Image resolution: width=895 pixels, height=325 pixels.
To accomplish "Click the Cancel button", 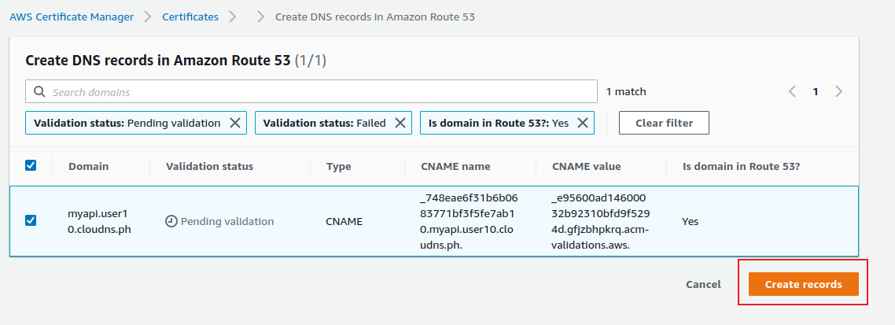I will [x=703, y=284].
